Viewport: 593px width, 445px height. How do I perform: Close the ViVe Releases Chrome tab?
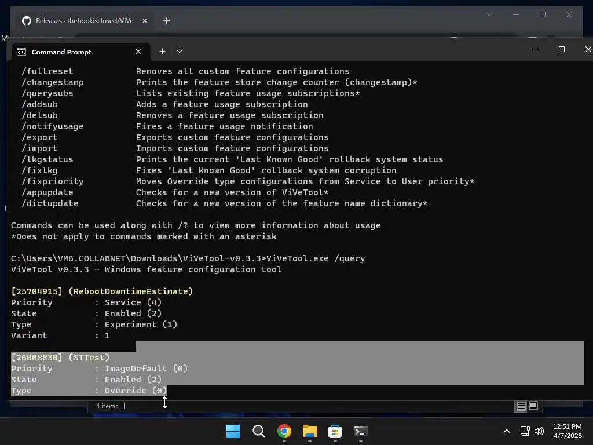(x=144, y=21)
